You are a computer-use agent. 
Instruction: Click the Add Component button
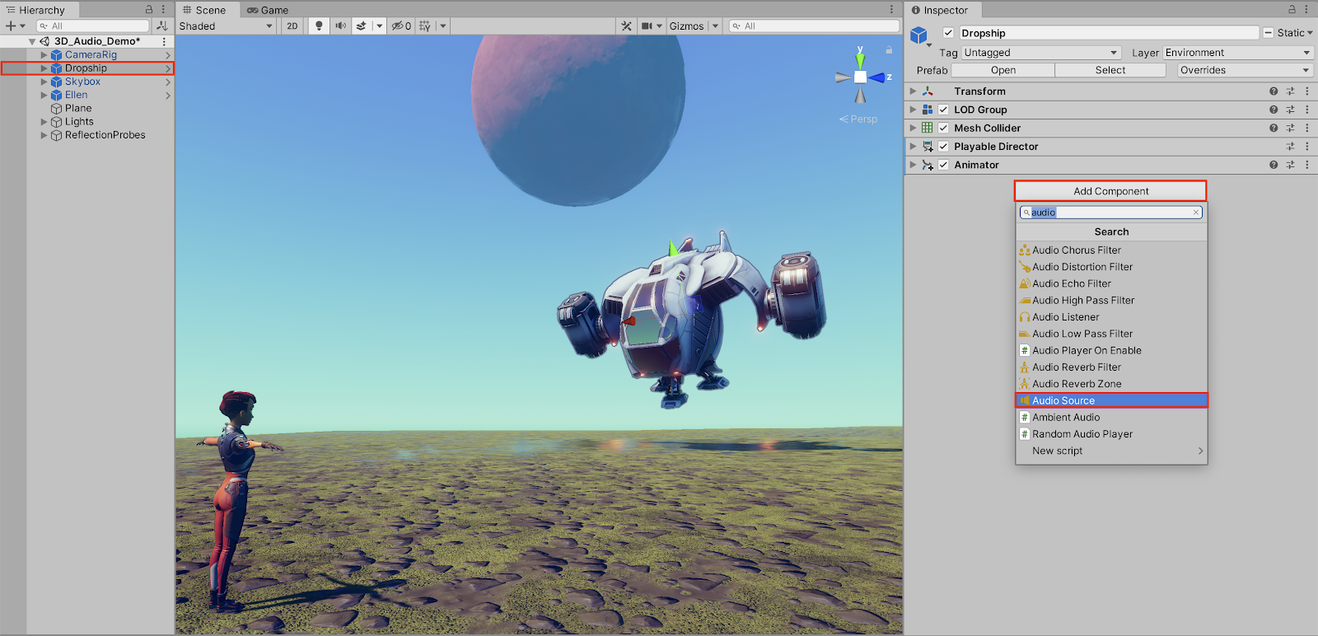tap(1110, 191)
